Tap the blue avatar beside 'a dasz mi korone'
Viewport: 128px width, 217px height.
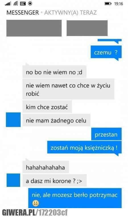point(13,180)
